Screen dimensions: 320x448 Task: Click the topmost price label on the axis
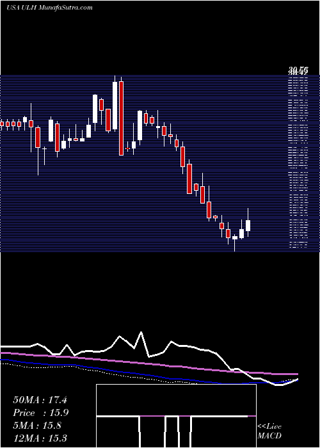(x=298, y=70)
